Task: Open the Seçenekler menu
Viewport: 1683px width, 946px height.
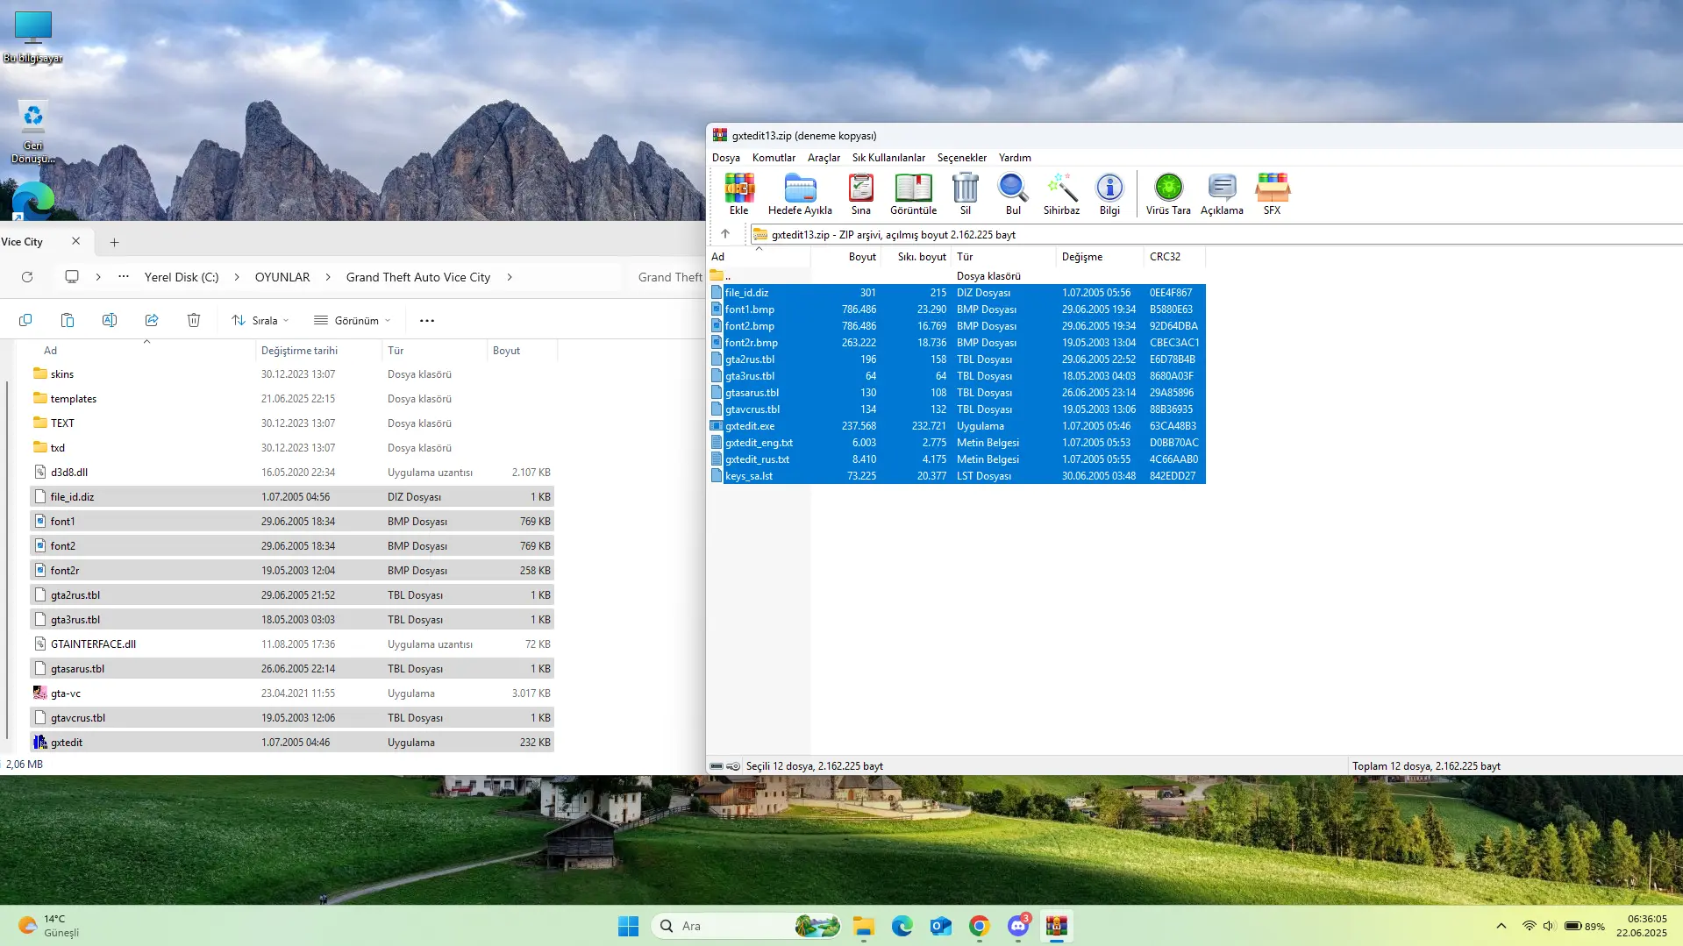Action: tap(962, 158)
